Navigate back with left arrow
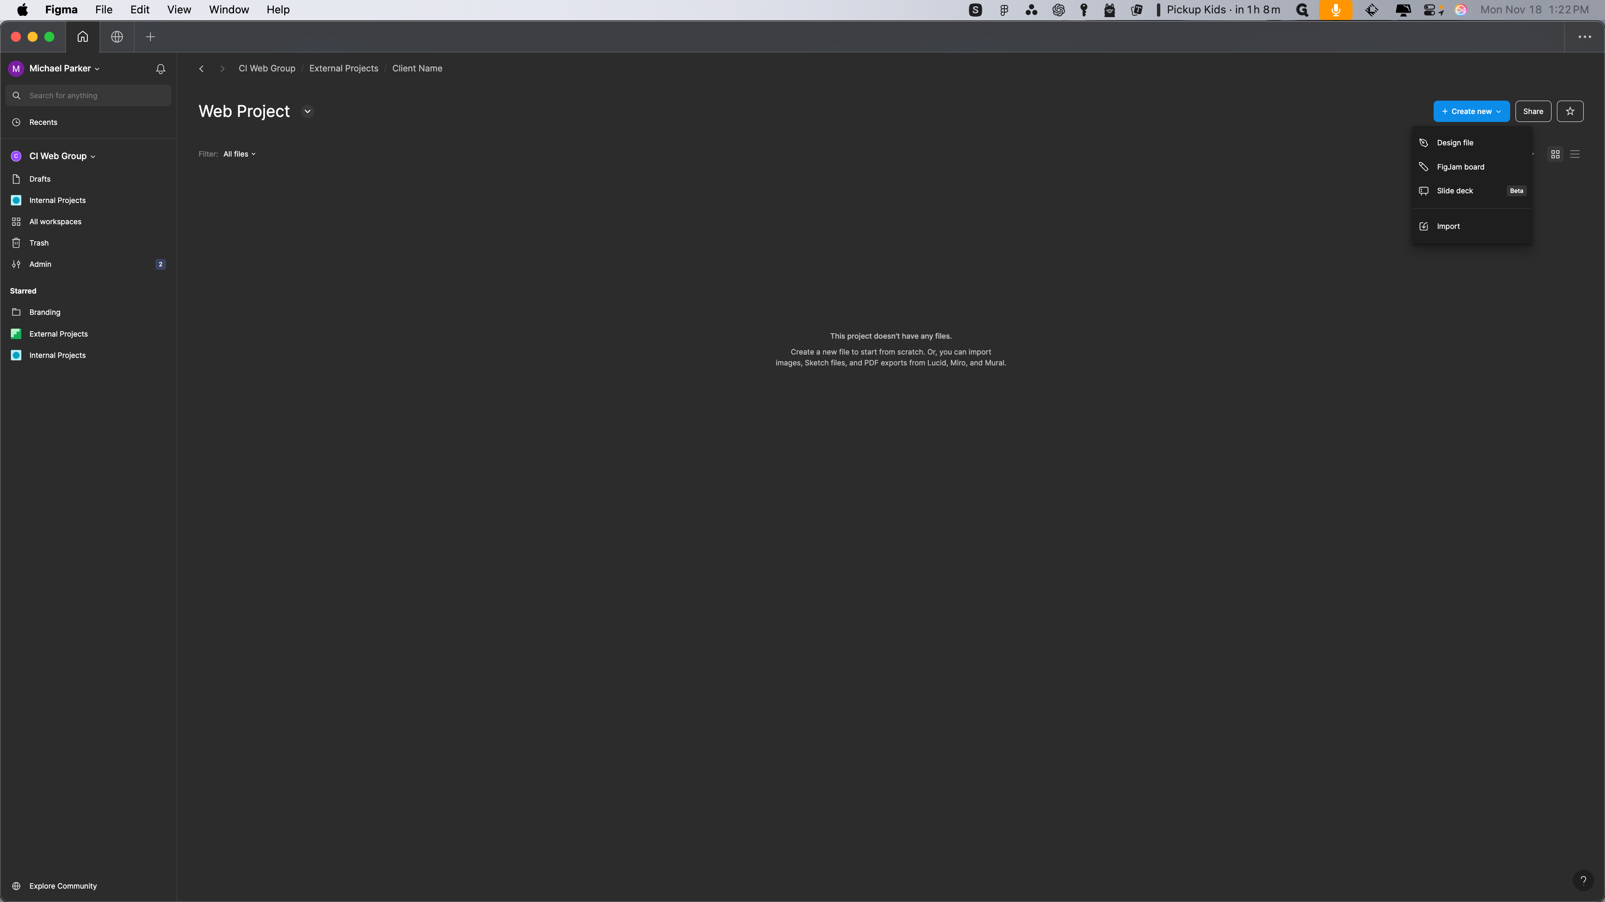The height and width of the screenshot is (902, 1605). pyautogui.click(x=201, y=68)
